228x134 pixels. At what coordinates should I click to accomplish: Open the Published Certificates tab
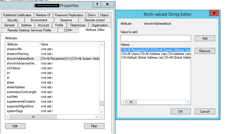tap(17, 15)
